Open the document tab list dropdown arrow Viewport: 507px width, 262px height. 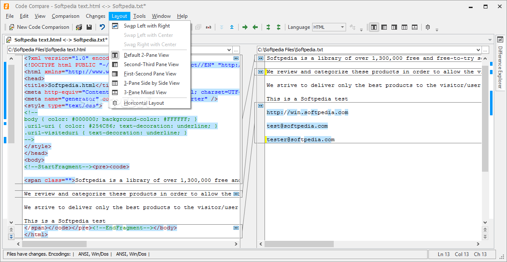pyautogui.click(x=490, y=40)
